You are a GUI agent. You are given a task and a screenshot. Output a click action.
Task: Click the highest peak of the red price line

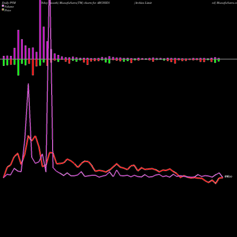click(x=28, y=136)
